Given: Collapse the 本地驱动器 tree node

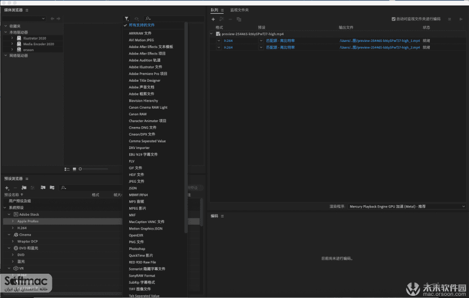Looking at the screenshot, I should [6, 32].
